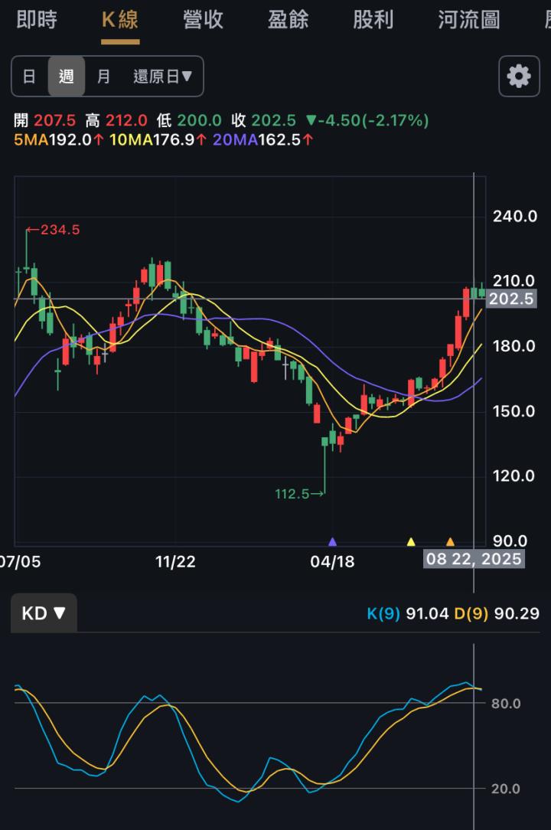The width and height of the screenshot is (551, 830).
Task: Switch to the 營收 revenue tab
Action: pos(204,19)
